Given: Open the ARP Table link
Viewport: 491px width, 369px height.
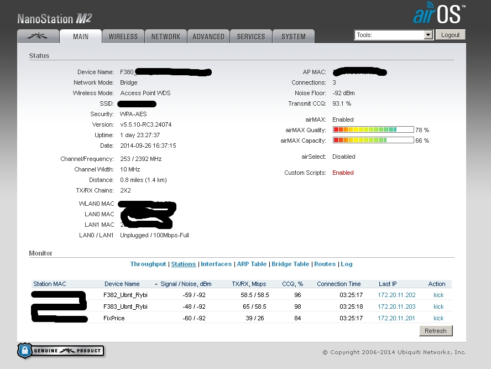Looking at the screenshot, I should 252,264.
